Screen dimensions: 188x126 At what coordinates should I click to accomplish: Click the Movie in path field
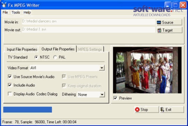[x=89, y=21]
